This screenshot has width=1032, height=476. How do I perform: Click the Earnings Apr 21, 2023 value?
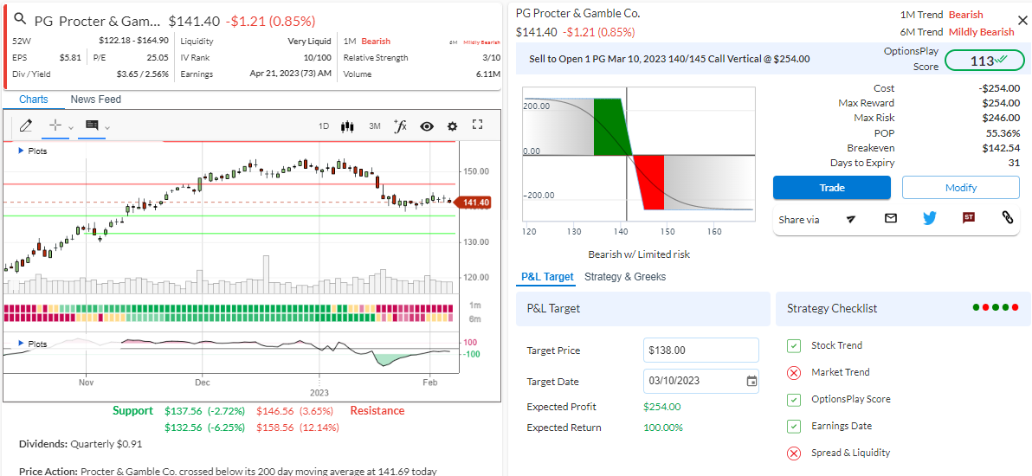tap(290, 74)
